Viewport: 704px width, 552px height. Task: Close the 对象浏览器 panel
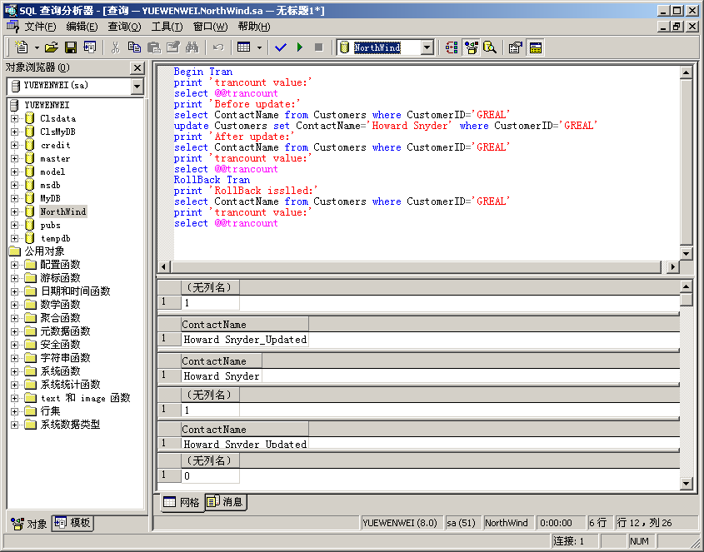coord(137,67)
